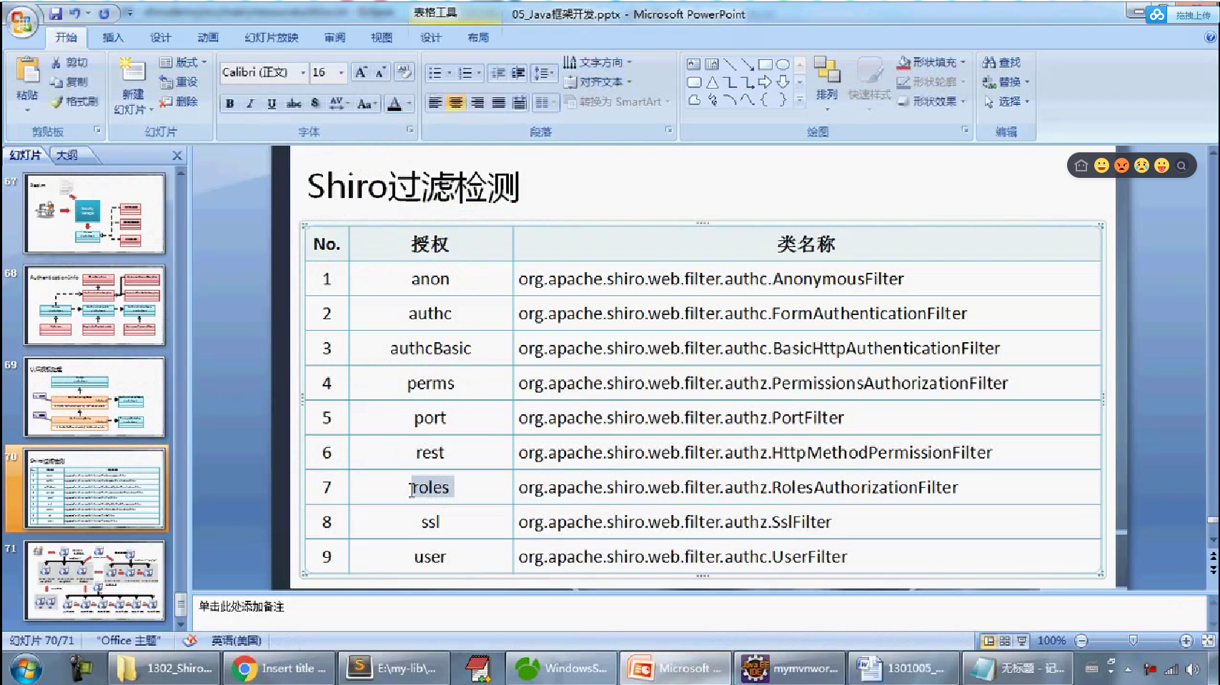Open the Review tab
The image size is (1220, 685).
point(334,38)
